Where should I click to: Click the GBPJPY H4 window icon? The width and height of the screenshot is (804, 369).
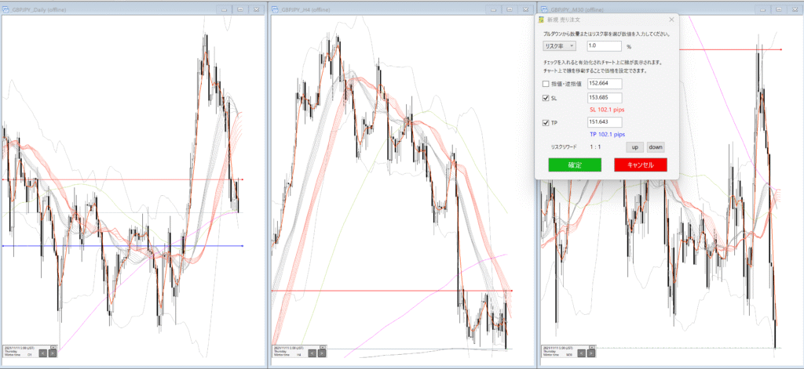point(275,9)
